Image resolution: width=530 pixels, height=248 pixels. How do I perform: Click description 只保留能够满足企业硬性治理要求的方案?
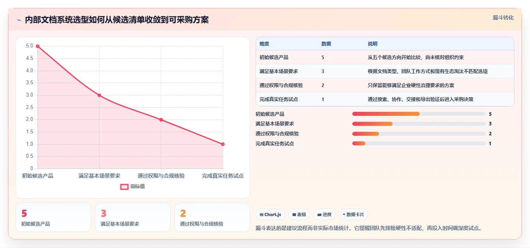point(411,85)
